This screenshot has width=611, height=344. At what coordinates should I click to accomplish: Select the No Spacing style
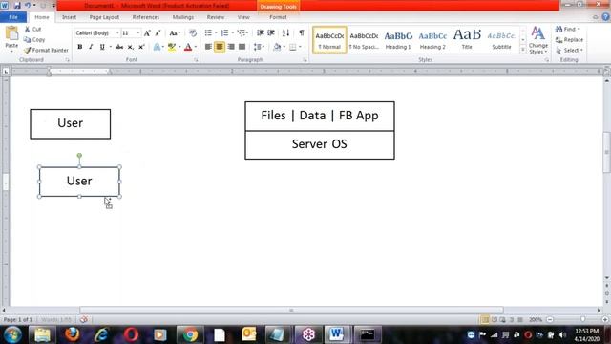pos(364,40)
